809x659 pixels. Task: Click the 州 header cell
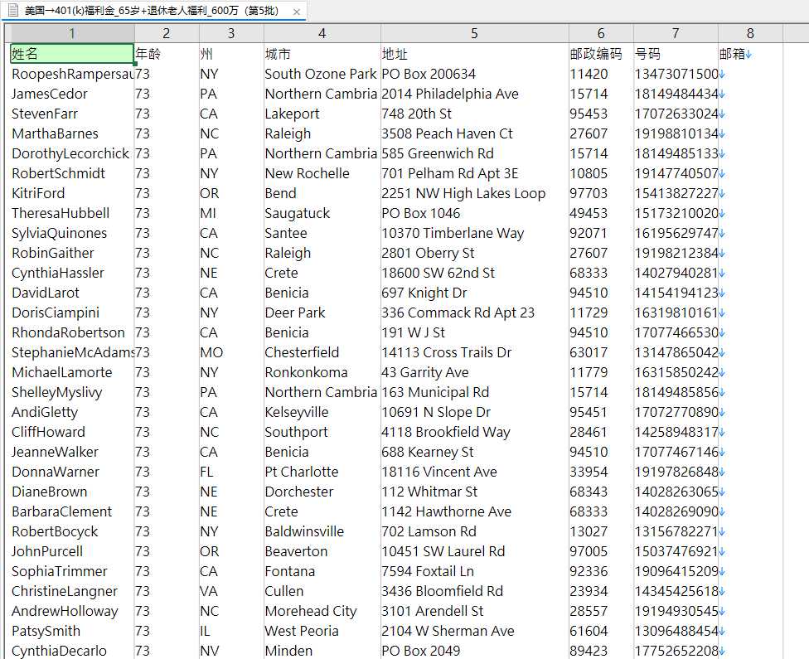point(231,54)
